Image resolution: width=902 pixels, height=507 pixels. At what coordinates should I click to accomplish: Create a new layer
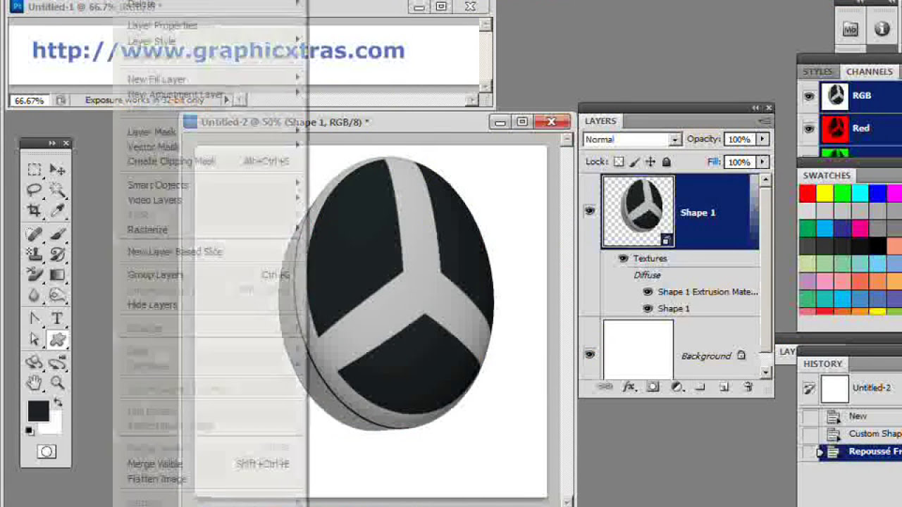tap(724, 387)
